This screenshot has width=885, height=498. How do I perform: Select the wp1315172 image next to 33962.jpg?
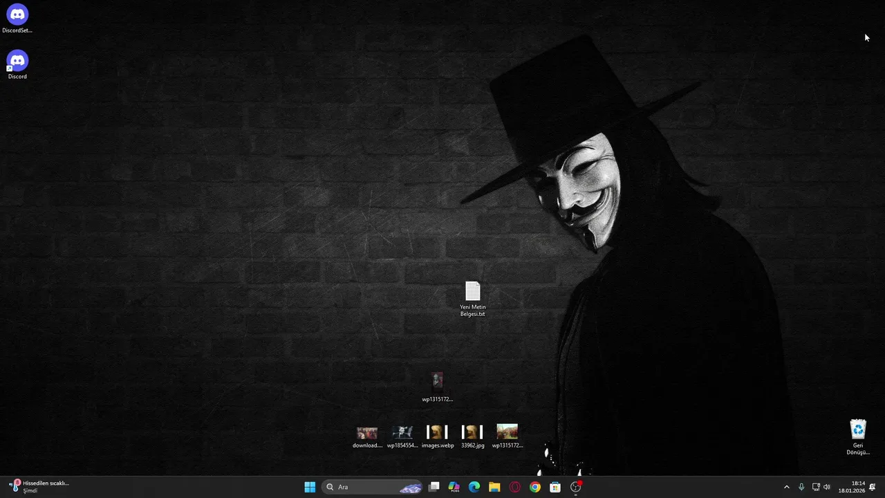point(507,436)
